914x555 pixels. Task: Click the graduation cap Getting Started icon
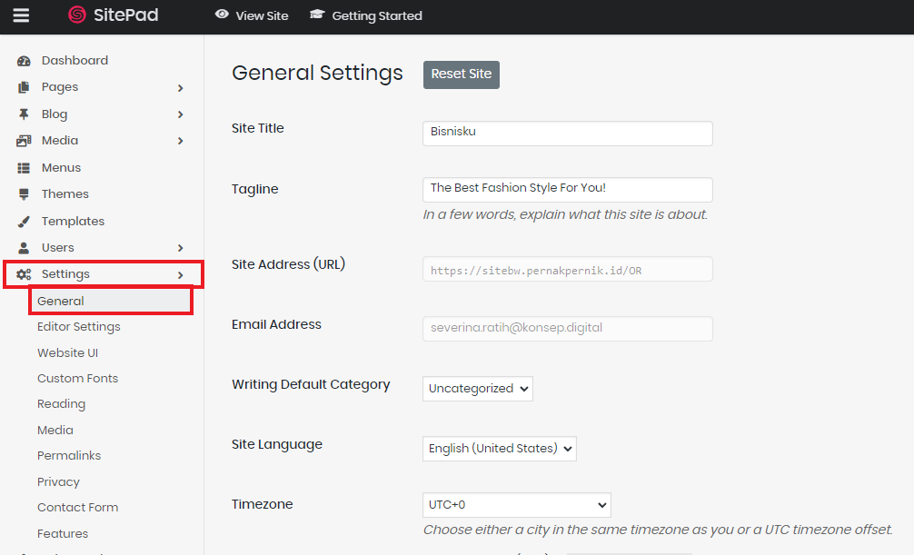click(x=317, y=15)
